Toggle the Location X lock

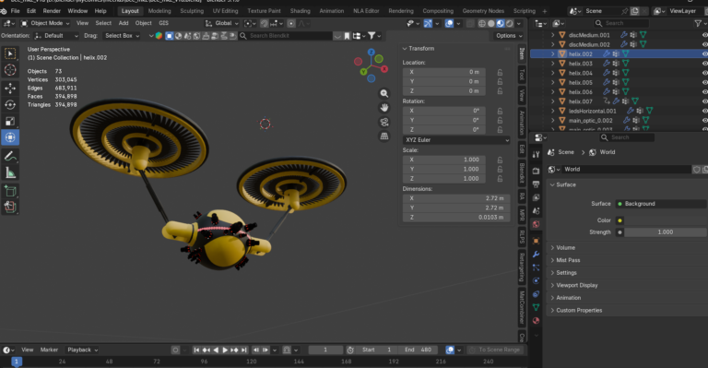coord(500,72)
